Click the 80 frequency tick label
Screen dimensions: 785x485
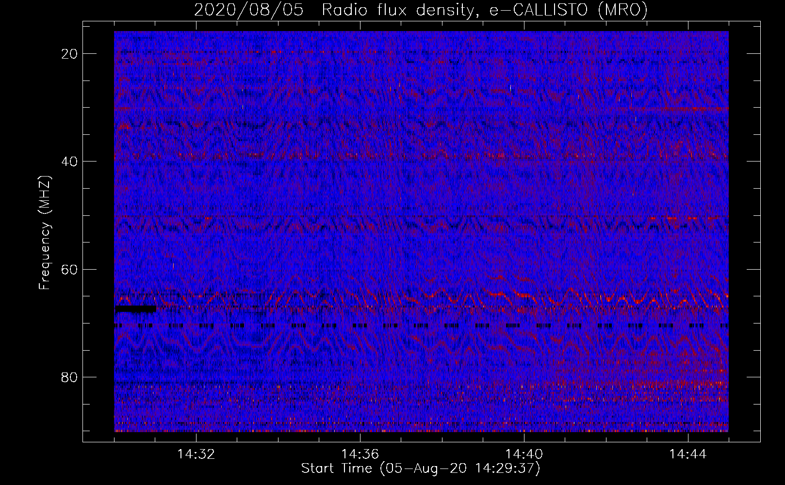click(x=70, y=377)
